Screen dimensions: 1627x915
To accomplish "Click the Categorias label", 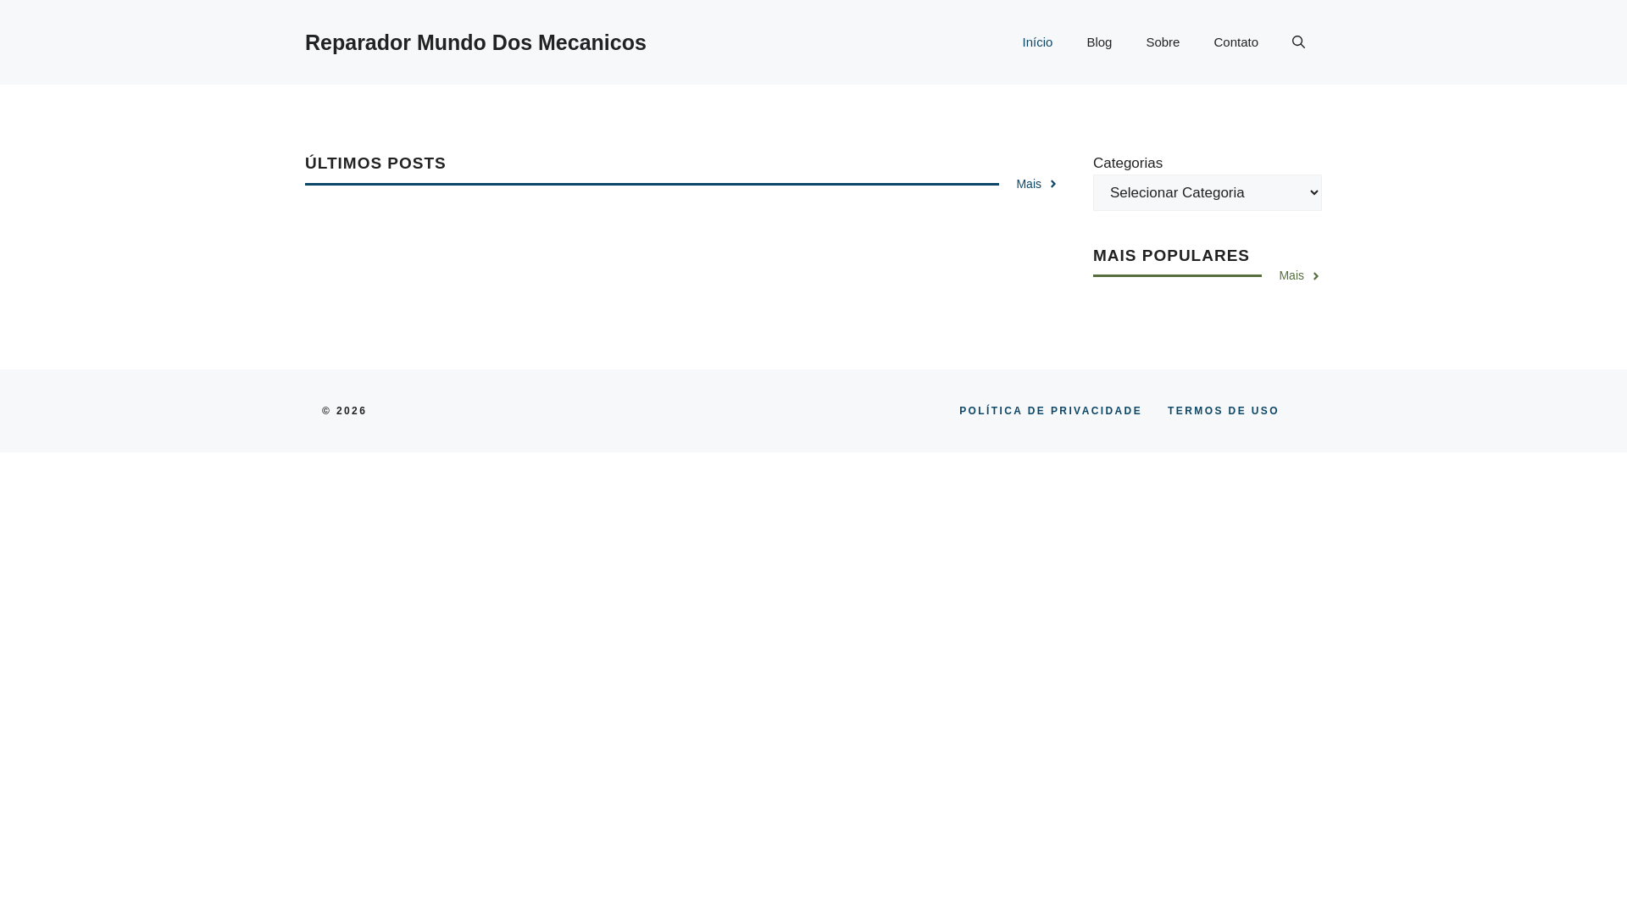I will click(x=1128, y=163).
